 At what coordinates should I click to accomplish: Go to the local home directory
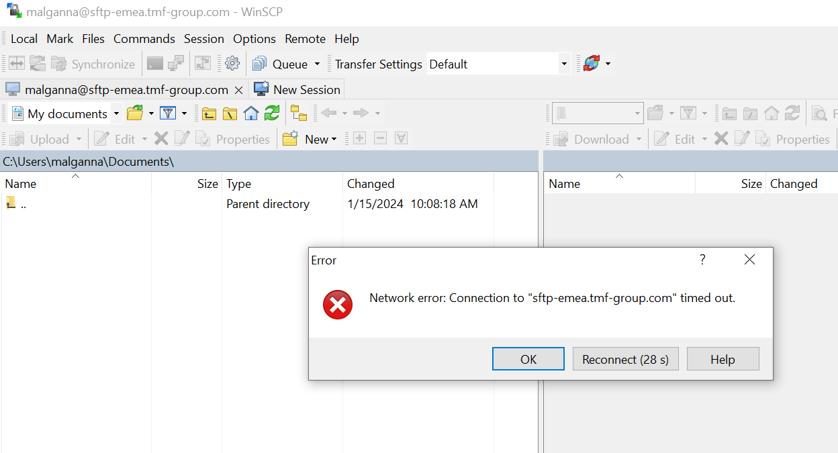pos(251,113)
